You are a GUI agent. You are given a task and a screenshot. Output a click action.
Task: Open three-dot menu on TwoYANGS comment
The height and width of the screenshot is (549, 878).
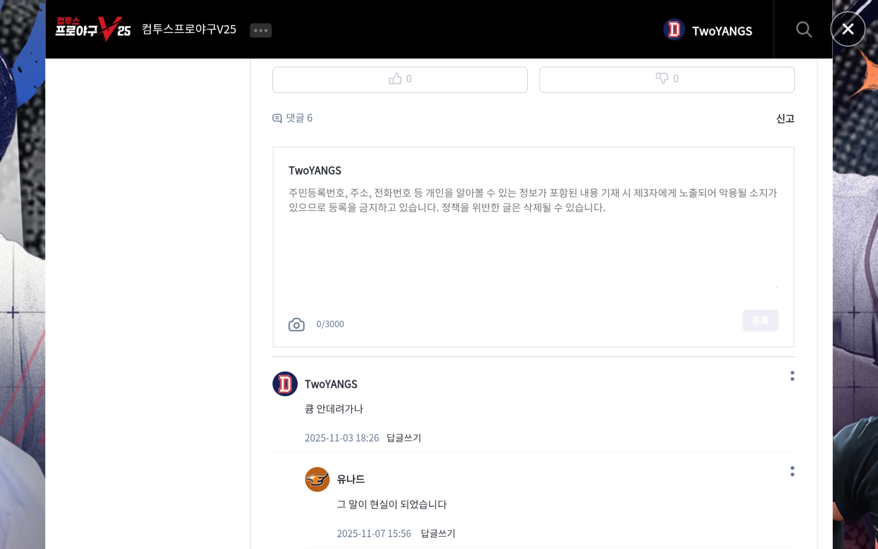(792, 376)
